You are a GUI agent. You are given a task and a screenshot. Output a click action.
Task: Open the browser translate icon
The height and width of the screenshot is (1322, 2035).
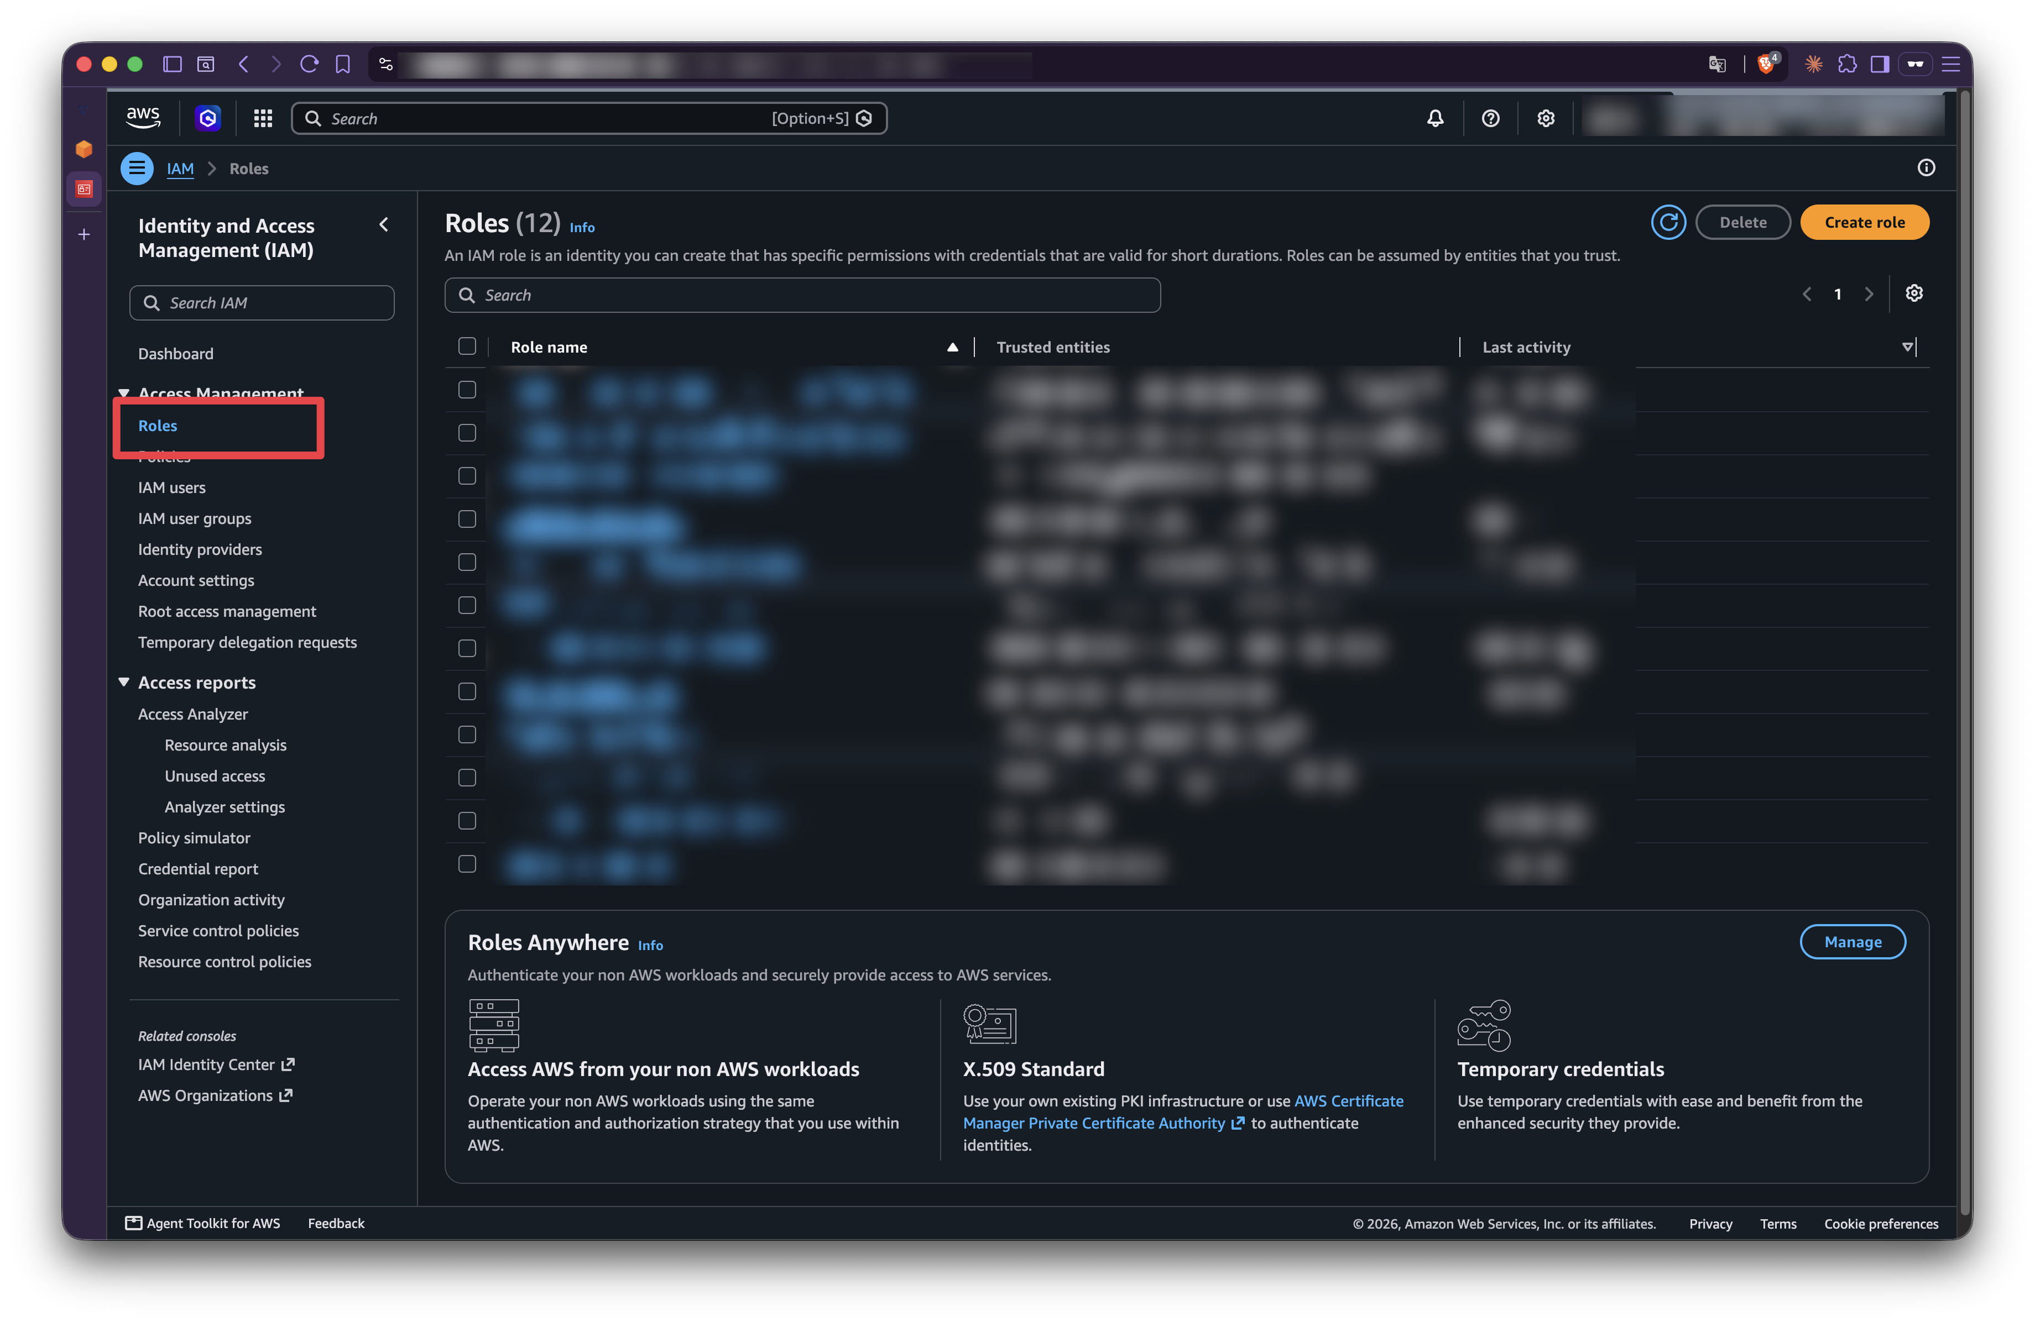[1716, 64]
